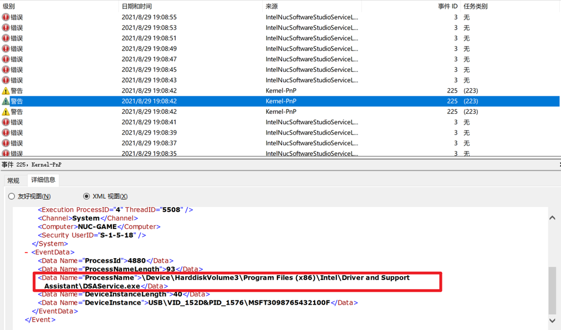Select the 2021/8/29 19:08:39 date cell
This screenshot has height=330, width=561.
(x=149, y=132)
